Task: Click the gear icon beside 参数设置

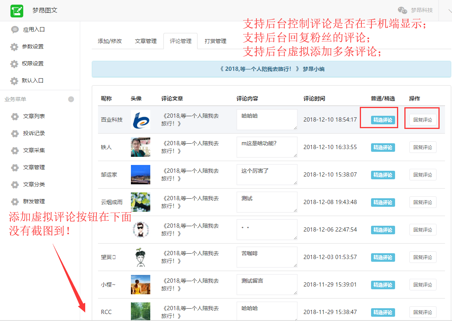Action: [x=14, y=47]
